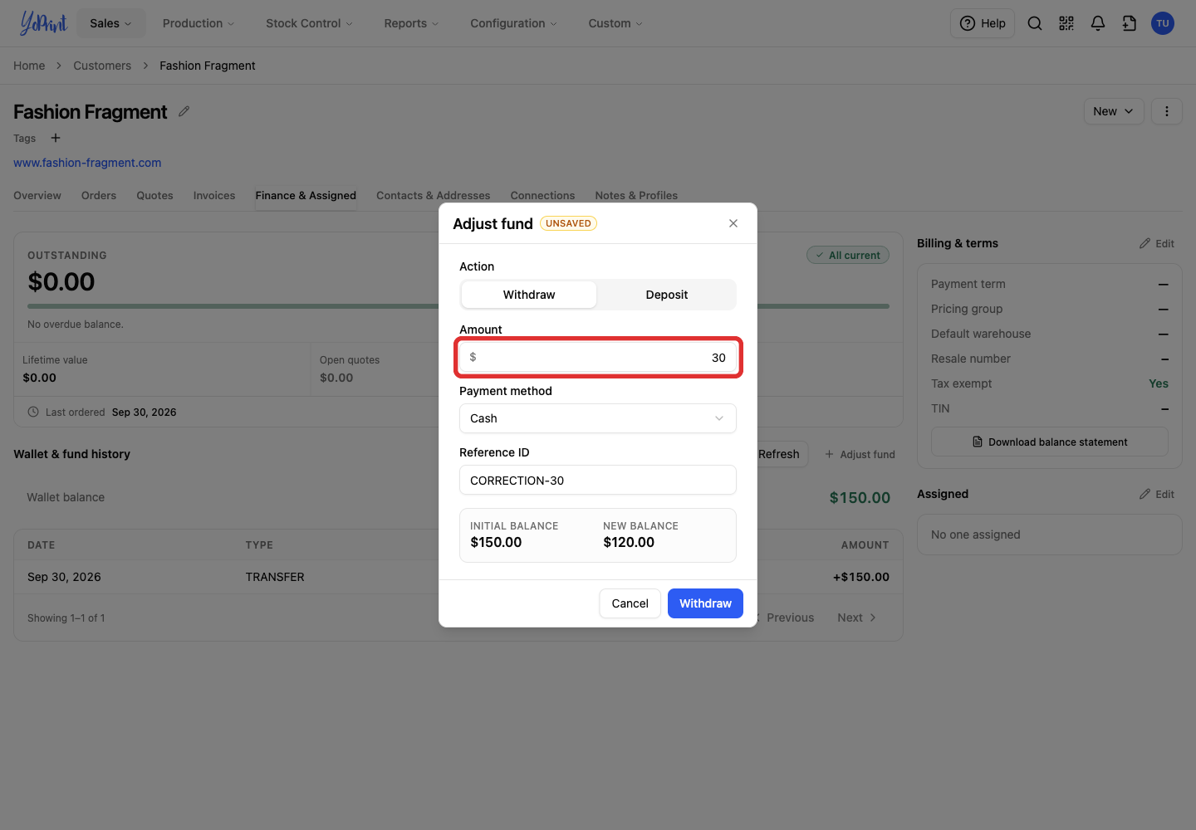Add a tag with the plus icon
This screenshot has height=830, width=1196.
click(56, 138)
